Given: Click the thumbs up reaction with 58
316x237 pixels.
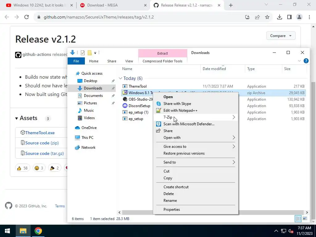Looking at the screenshot, I should 22,168.
